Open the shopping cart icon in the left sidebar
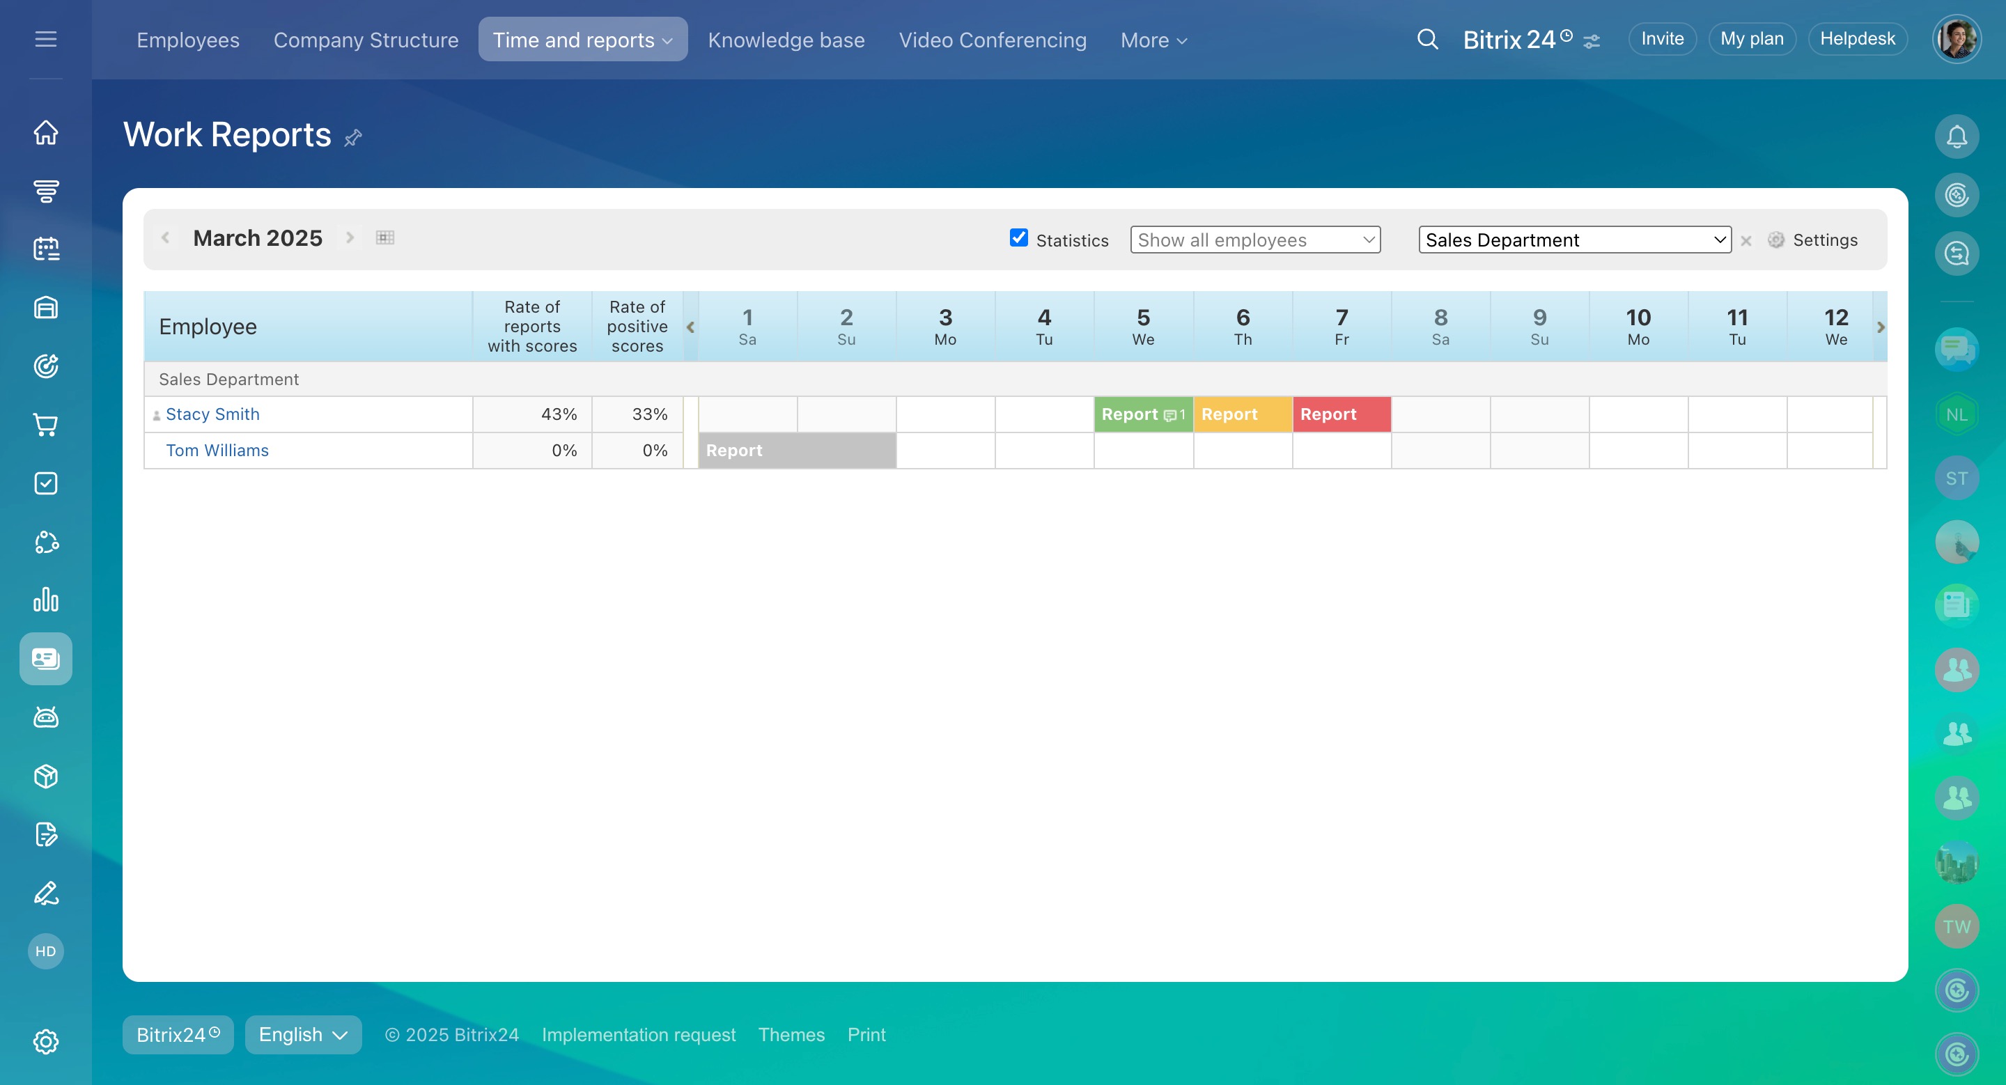Screen dimensions: 2006x1085 [46, 425]
